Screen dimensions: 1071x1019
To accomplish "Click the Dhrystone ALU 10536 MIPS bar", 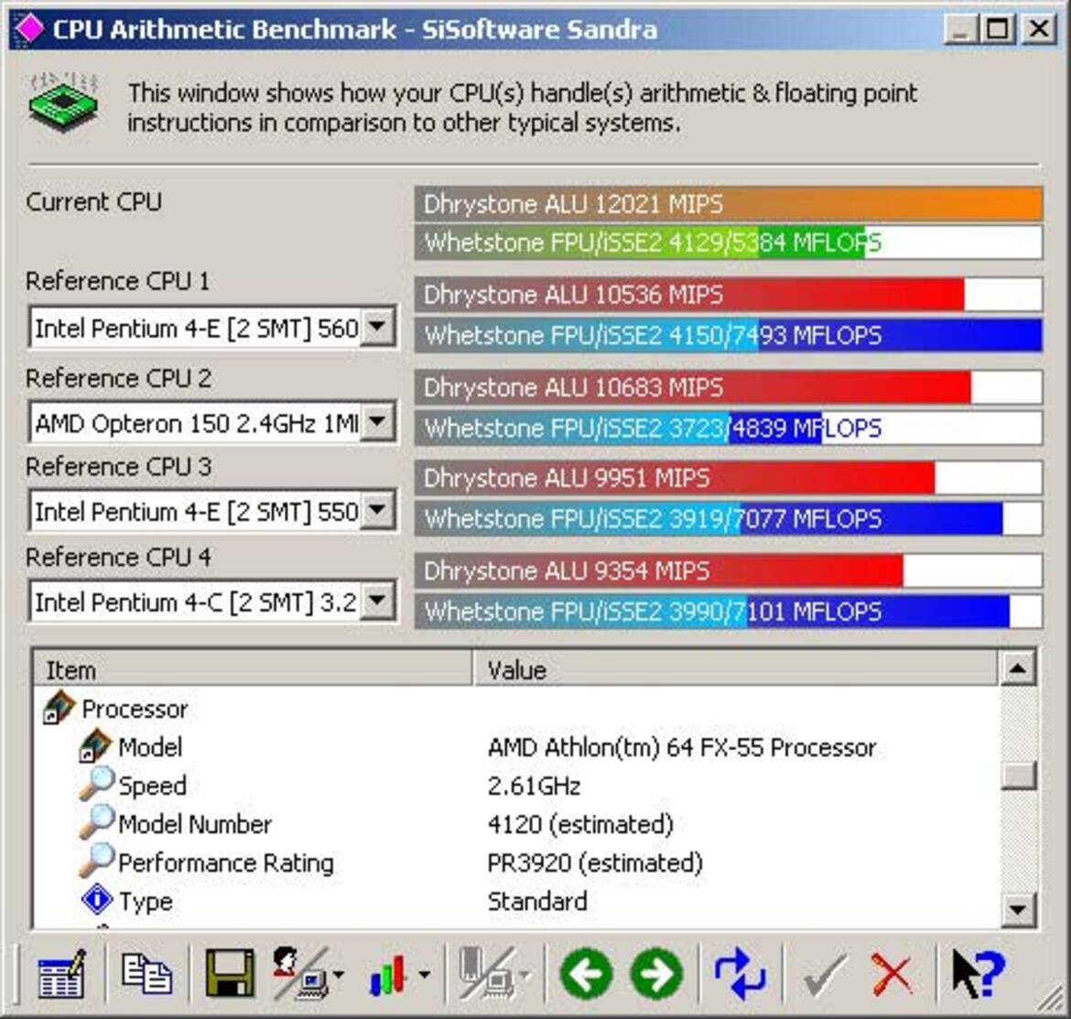I will coord(728,295).
